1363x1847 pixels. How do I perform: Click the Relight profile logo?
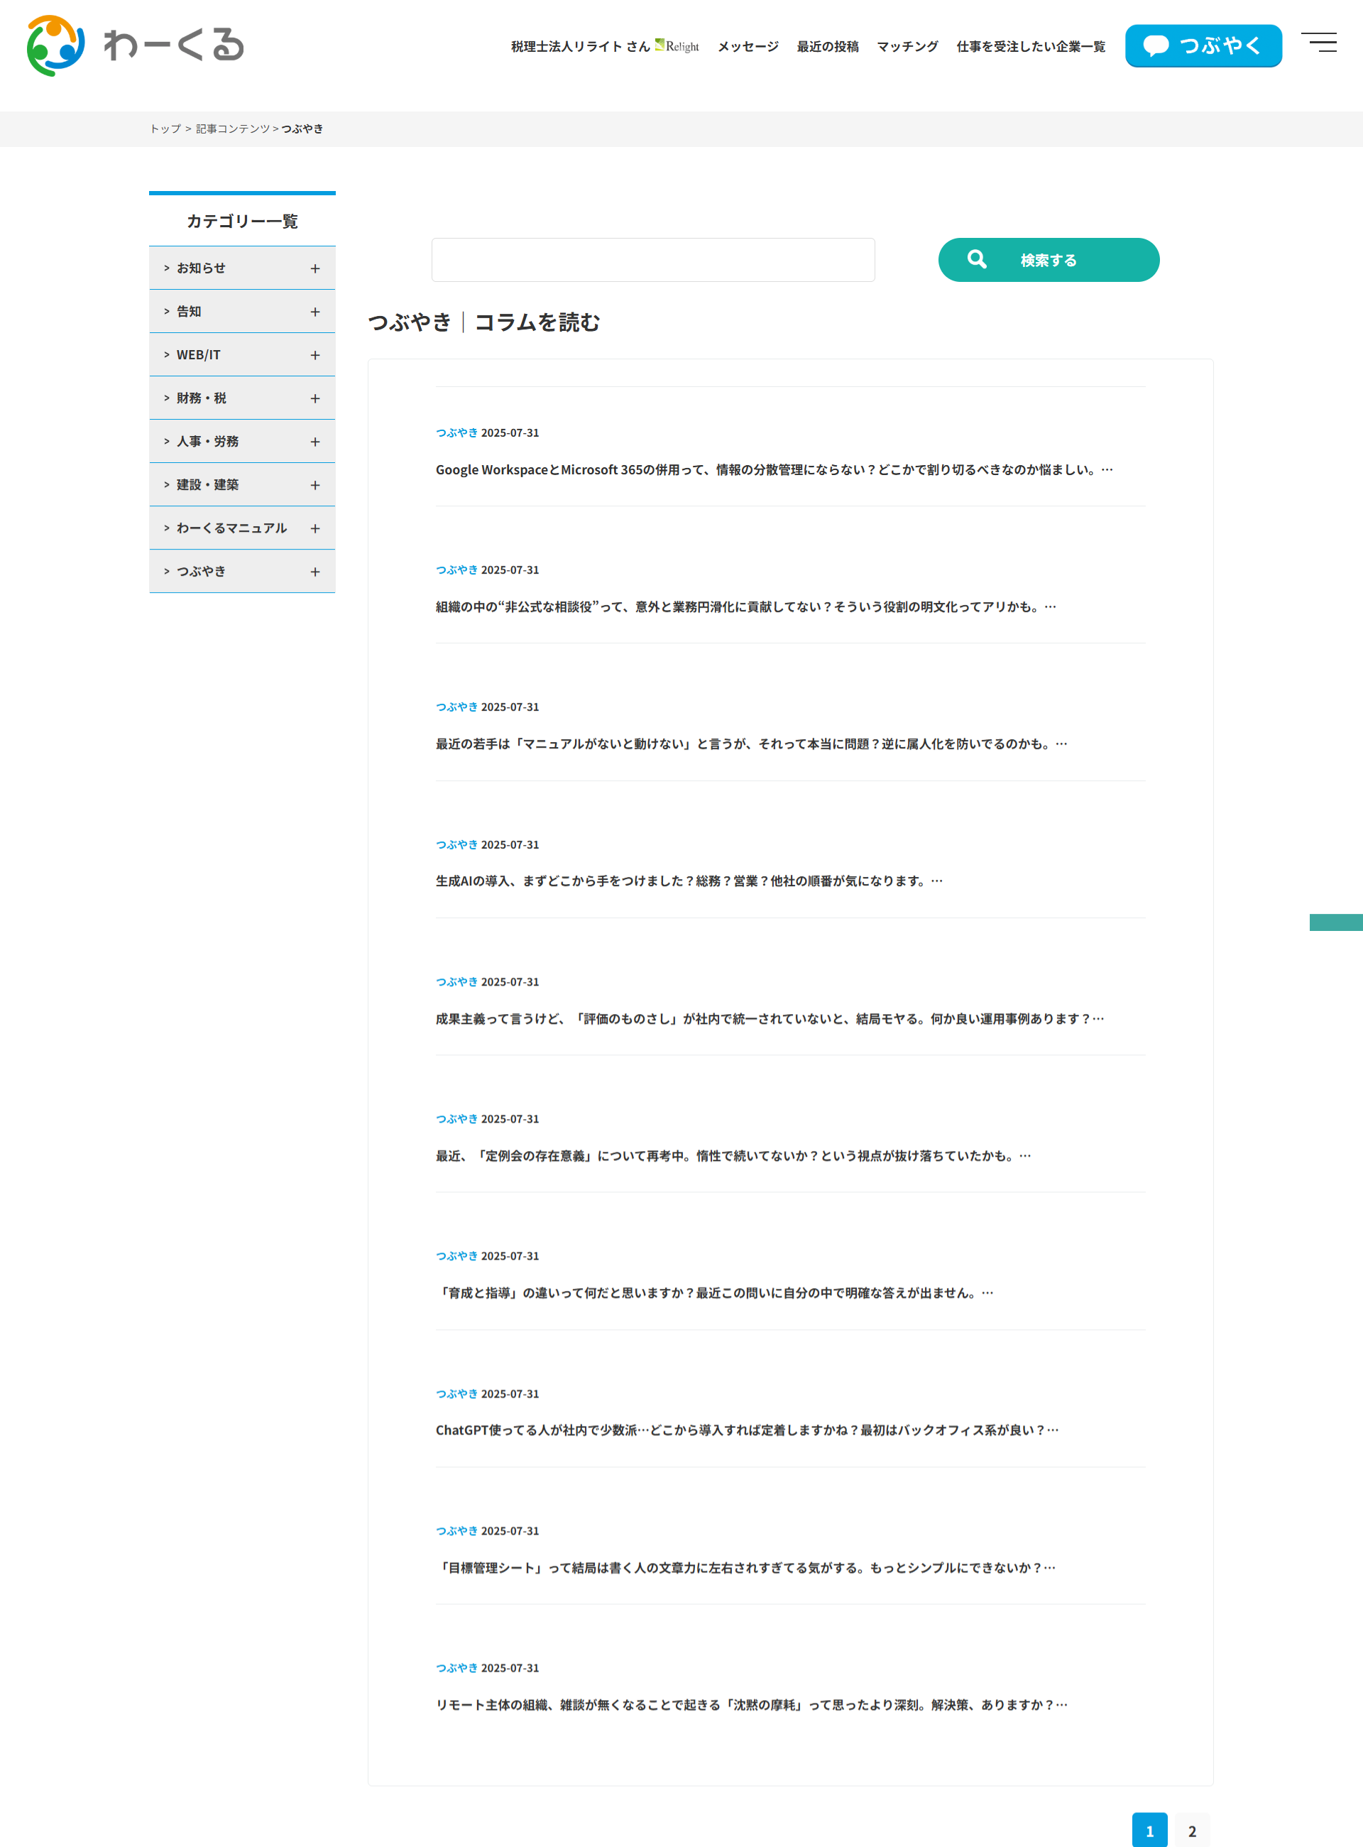pyautogui.click(x=677, y=45)
